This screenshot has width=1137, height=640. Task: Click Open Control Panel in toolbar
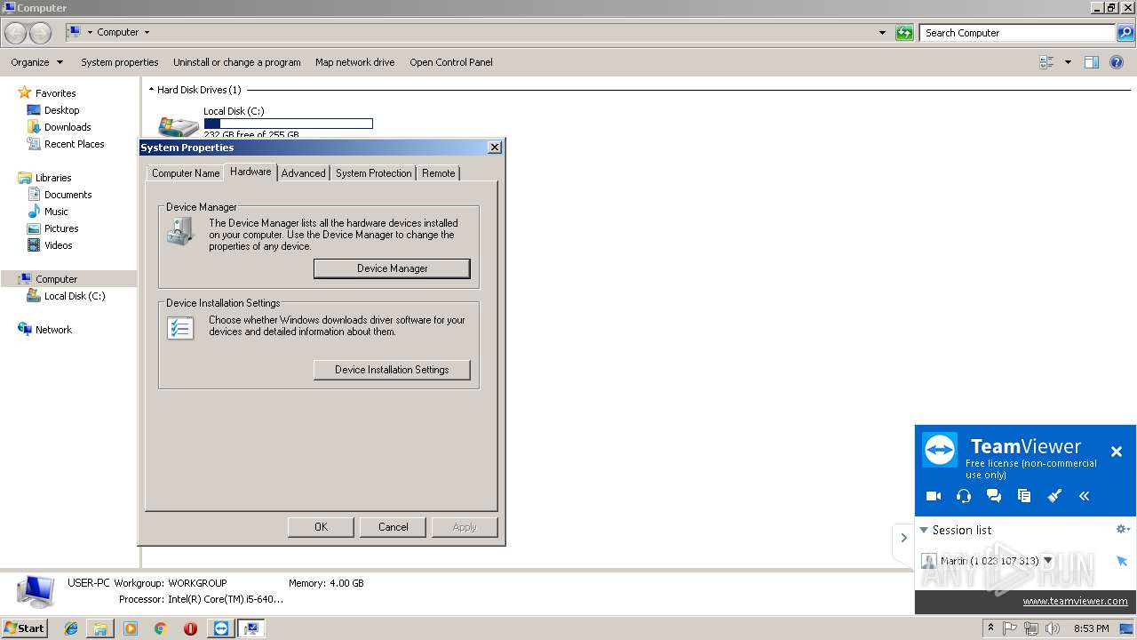(450, 62)
